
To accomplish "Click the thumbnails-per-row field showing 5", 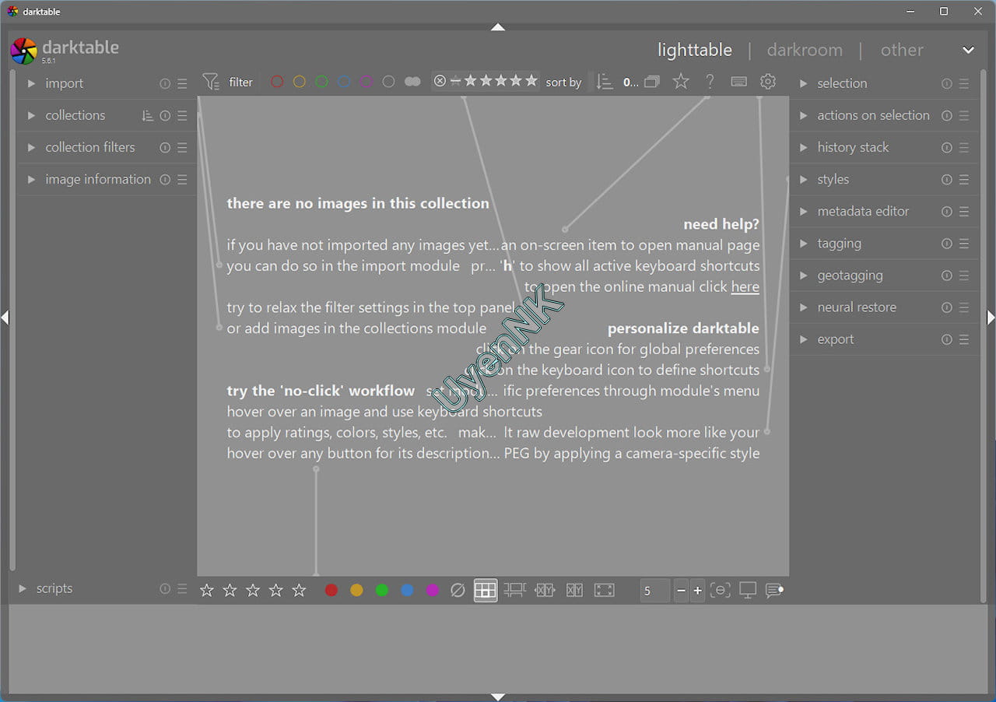I will pos(654,591).
